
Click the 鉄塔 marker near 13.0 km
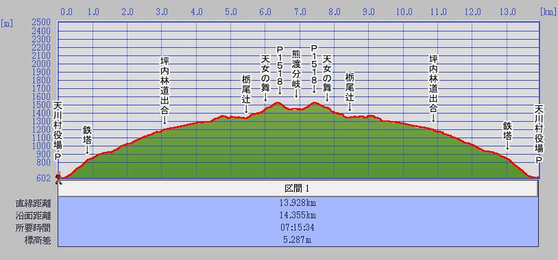tap(507, 136)
